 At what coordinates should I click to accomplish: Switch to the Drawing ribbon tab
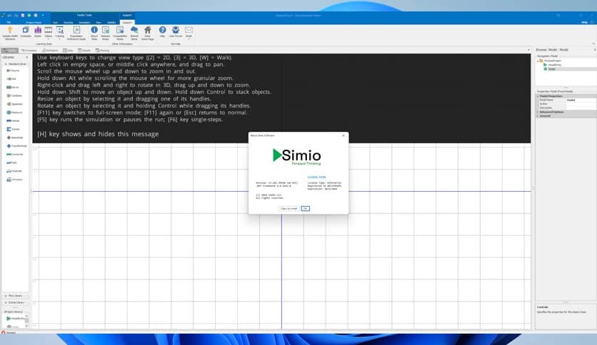[x=68, y=22]
